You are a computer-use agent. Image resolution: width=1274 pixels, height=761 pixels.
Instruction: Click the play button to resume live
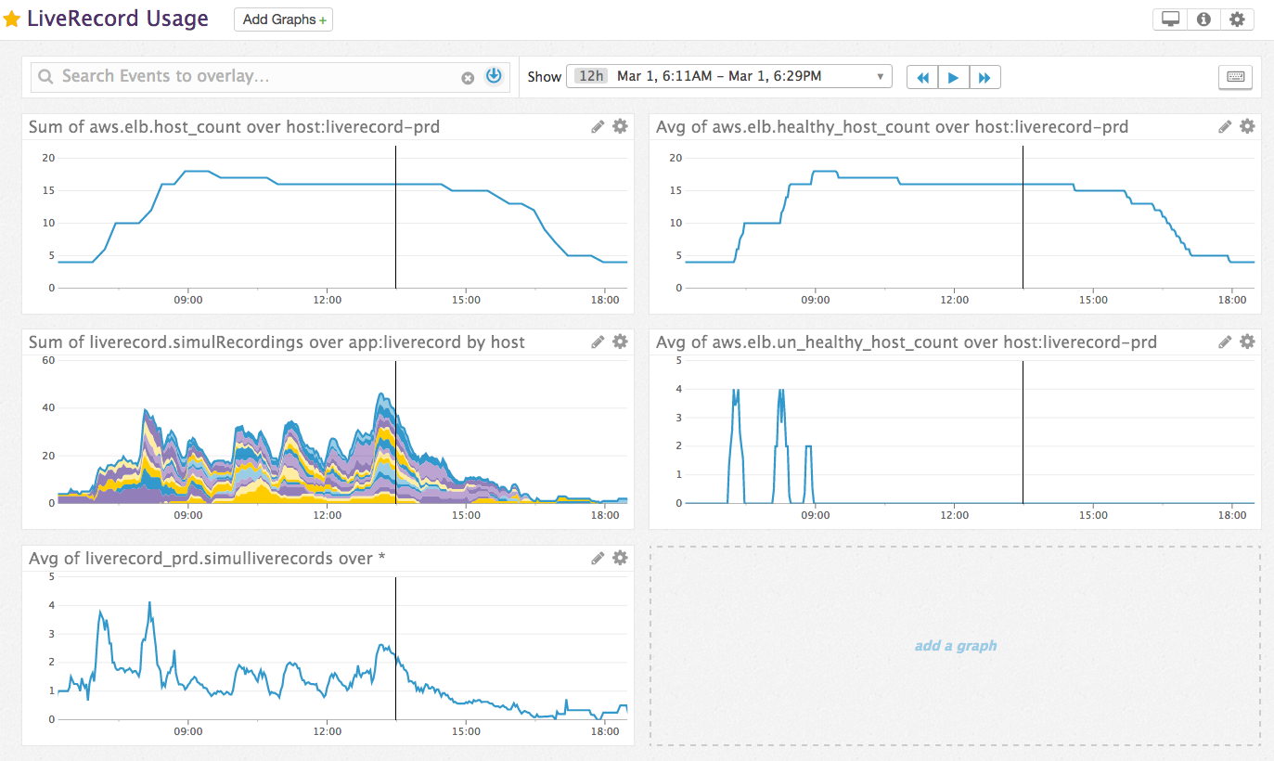click(x=954, y=78)
